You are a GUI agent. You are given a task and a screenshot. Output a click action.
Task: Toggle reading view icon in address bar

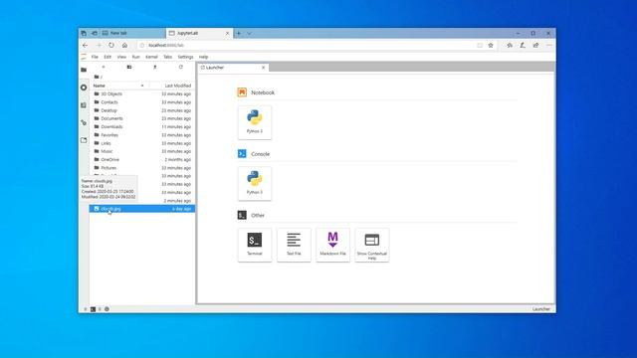pos(480,46)
